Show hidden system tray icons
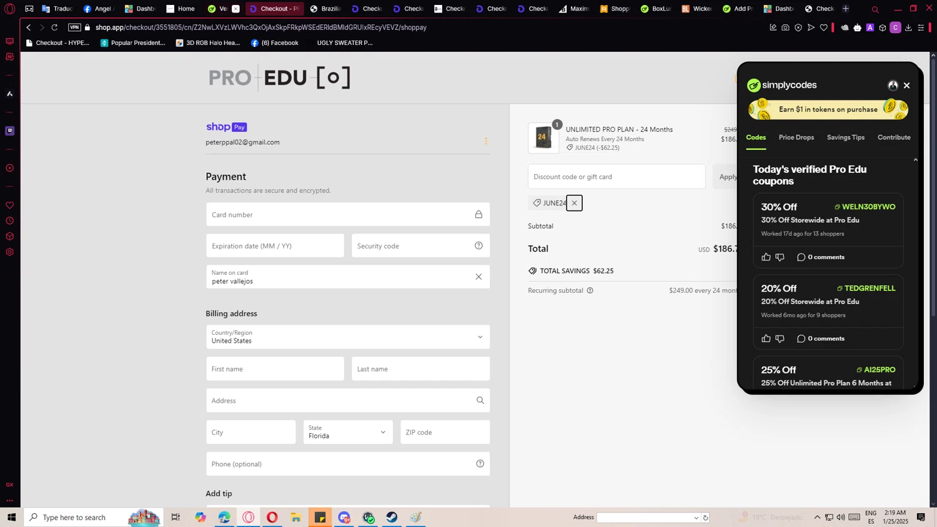The image size is (937, 527). tap(817, 517)
